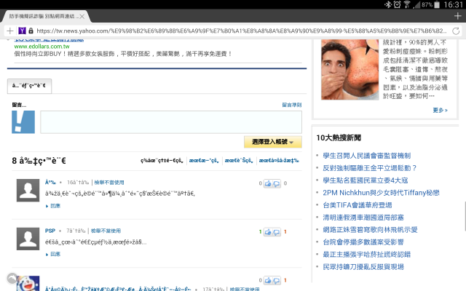This screenshot has height=291, width=466.
Task: Tap the 16:31 clock in status bar
Action: pyautogui.click(x=453, y=4)
